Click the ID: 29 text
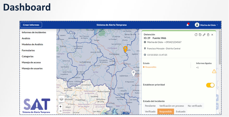The image size is (229, 117). tap(147, 38)
